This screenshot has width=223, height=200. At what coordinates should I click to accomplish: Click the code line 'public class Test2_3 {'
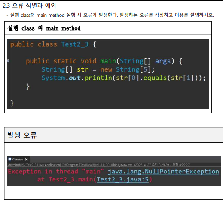[x=53, y=44]
